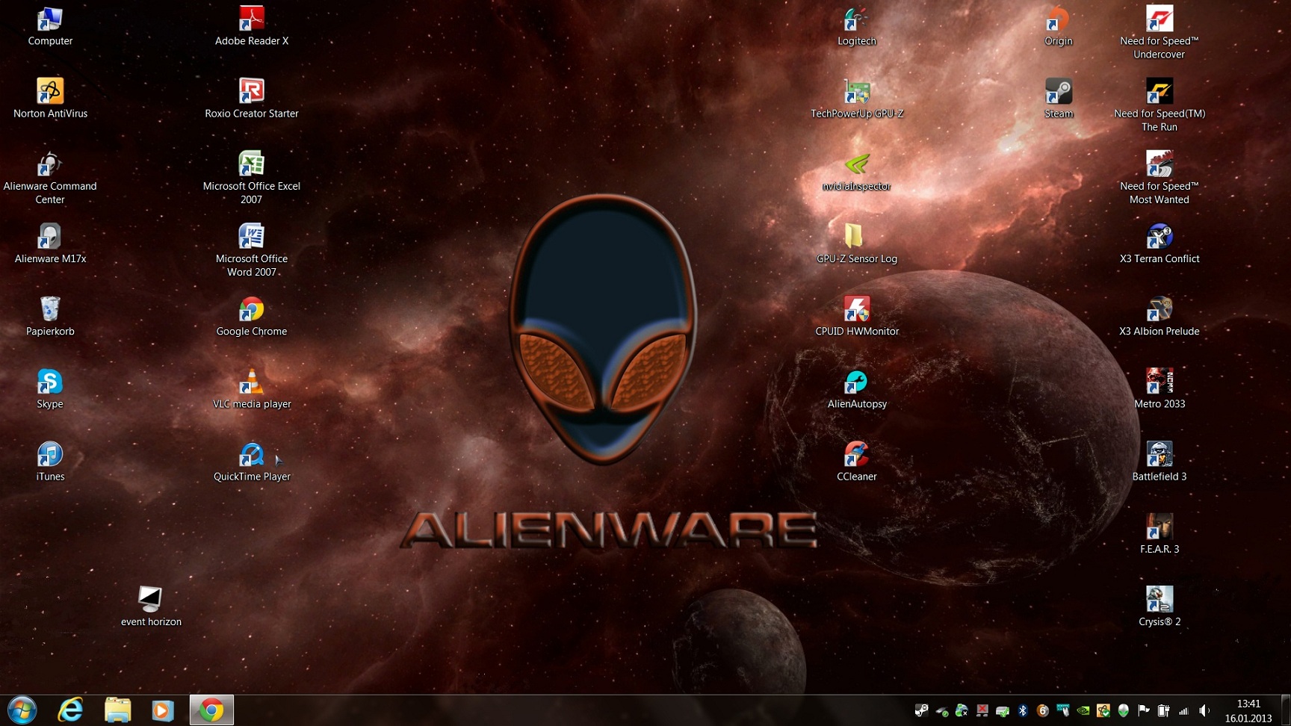This screenshot has height=726, width=1291.
Task: Click the X3 Terran Conflict shortcut
Action: (x=1160, y=243)
